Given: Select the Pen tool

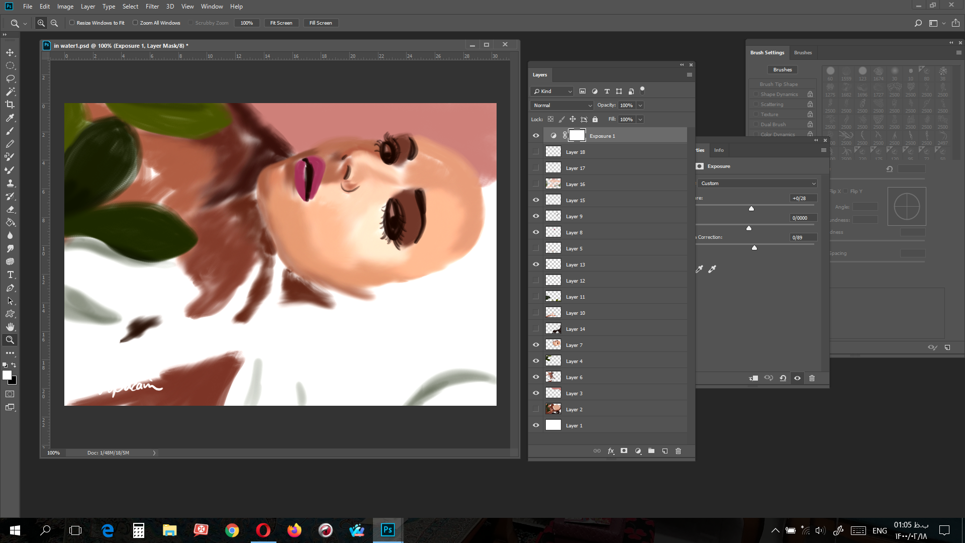Looking at the screenshot, I should pos(10,288).
